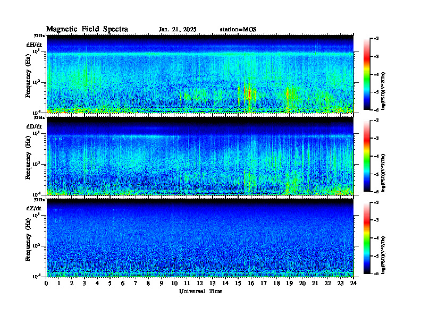Click inside the dH/dt spectrogram plot
The height and width of the screenshot is (325, 421).
pyautogui.click(x=200, y=74)
